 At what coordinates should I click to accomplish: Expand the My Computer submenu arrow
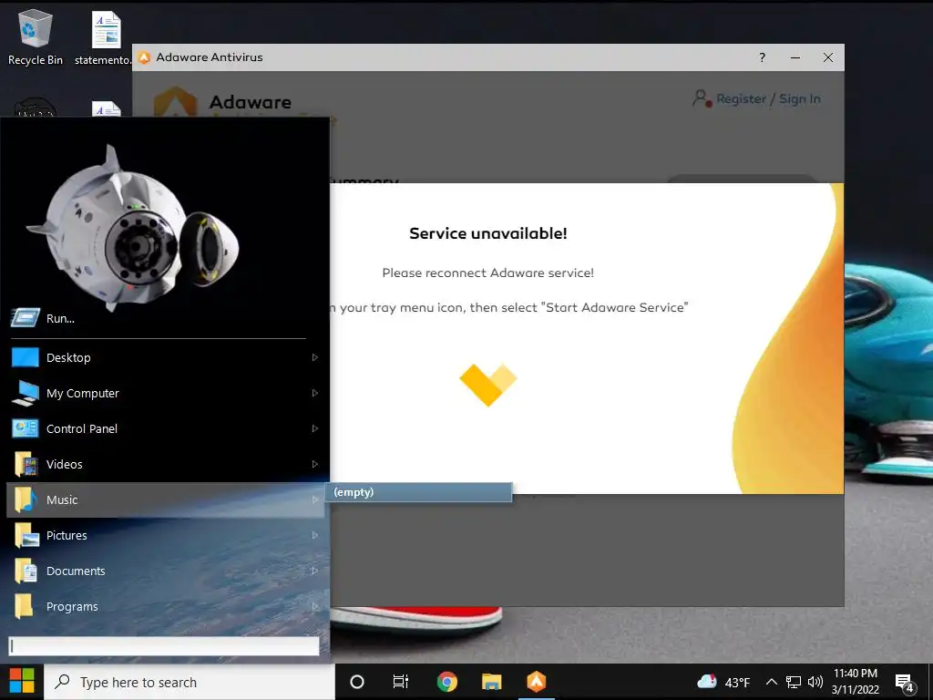click(x=314, y=393)
